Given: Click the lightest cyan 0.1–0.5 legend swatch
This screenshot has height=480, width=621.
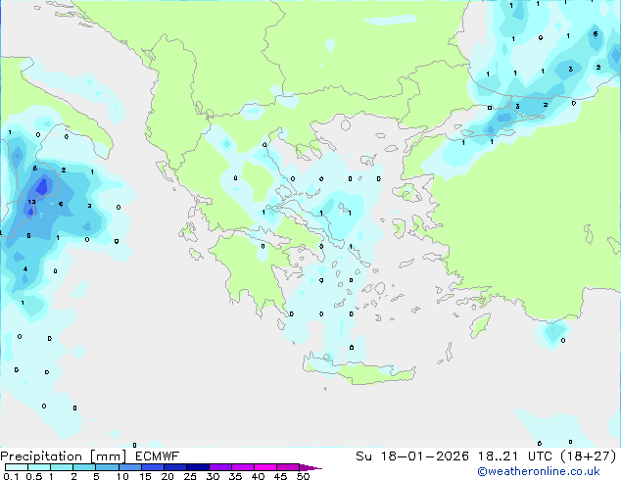Looking at the screenshot, I should coord(17,467).
